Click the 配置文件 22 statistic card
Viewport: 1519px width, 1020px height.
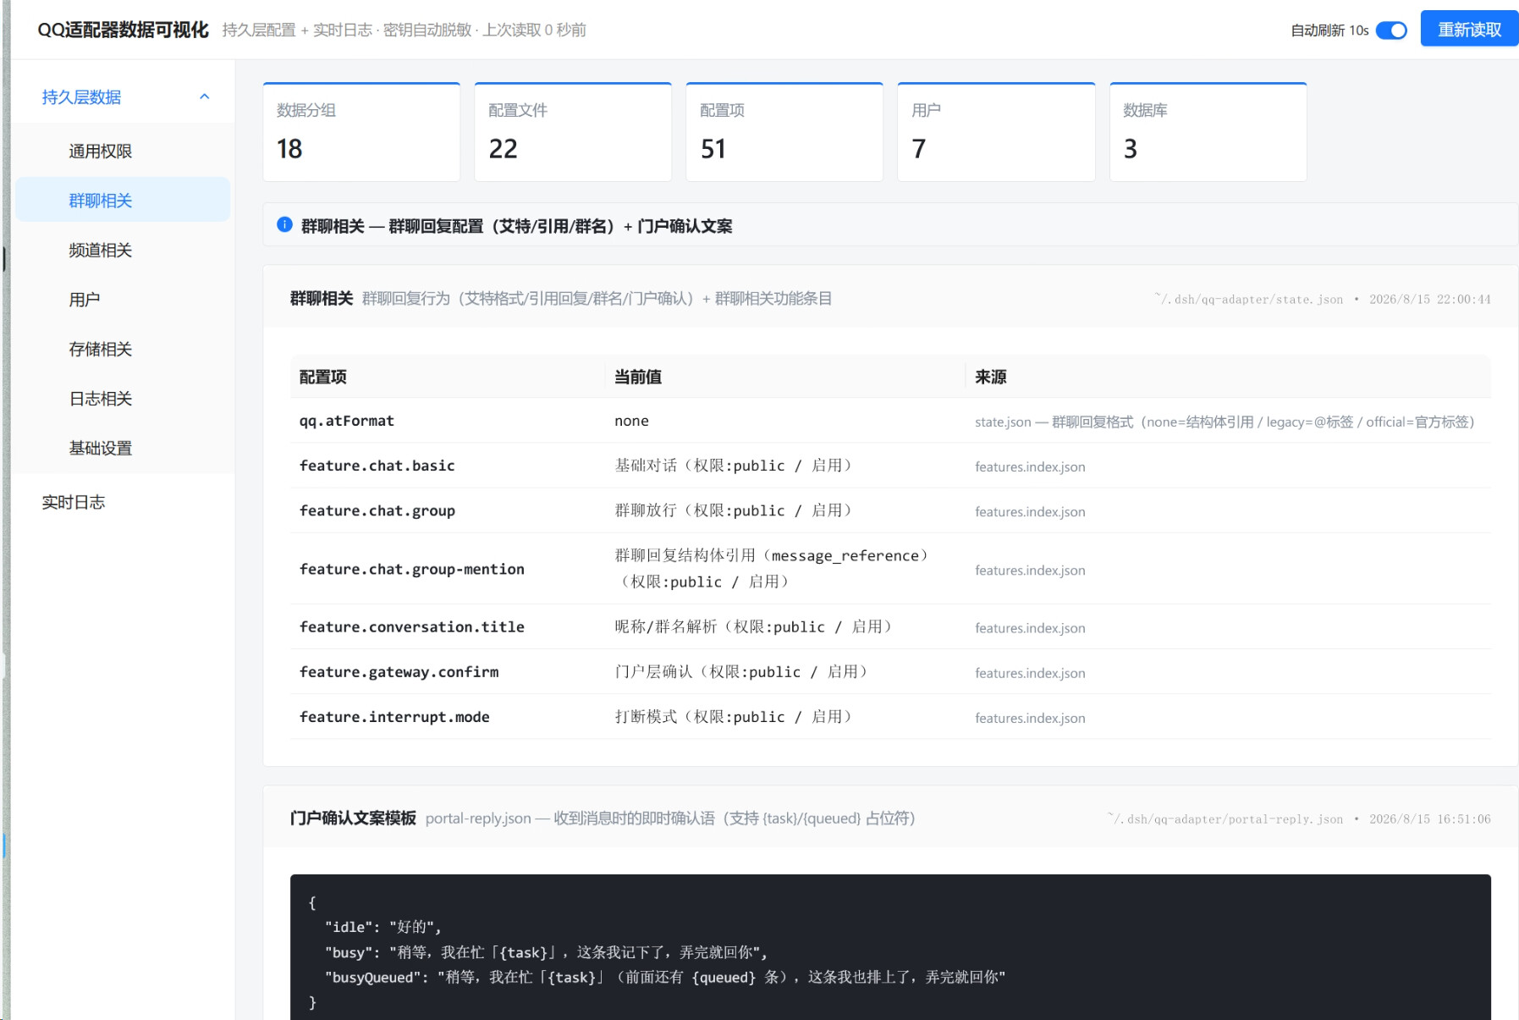tap(573, 132)
